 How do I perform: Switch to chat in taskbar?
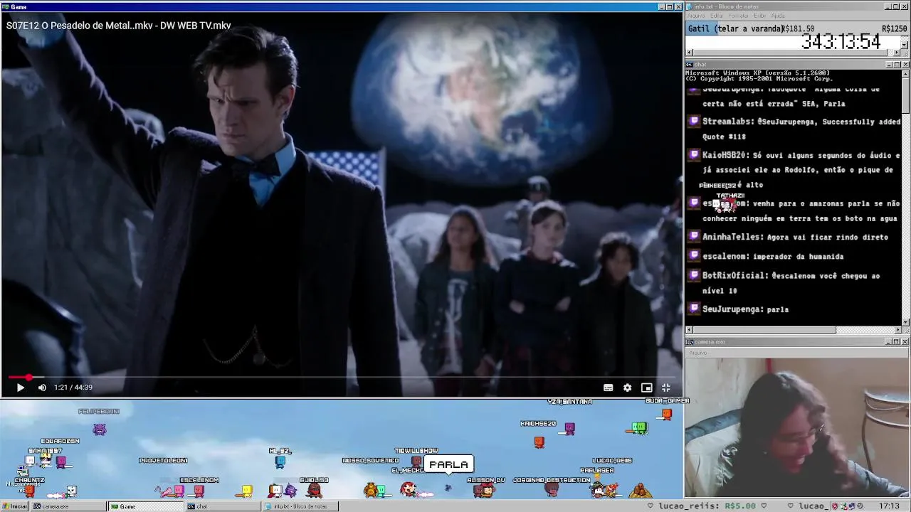point(221,506)
